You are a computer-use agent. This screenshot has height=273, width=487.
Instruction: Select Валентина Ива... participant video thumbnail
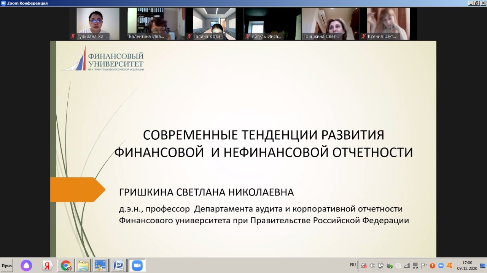tap(151, 24)
